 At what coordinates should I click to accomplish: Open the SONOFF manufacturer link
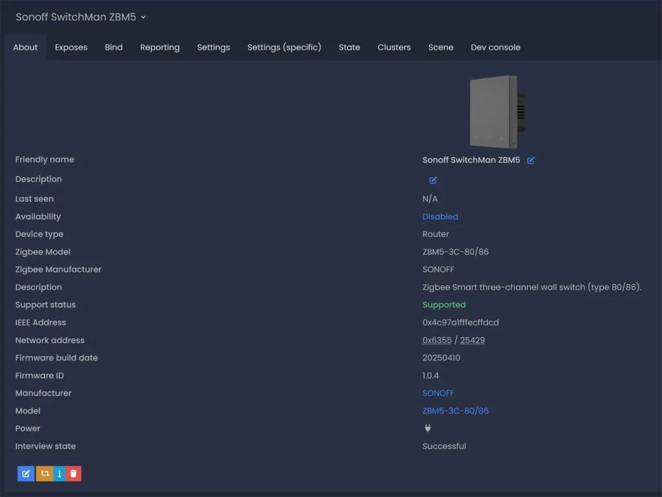click(438, 393)
